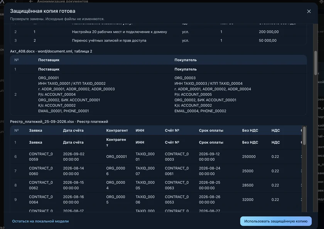
Task: Click the 28500 amount without VAT
Action: (248, 185)
